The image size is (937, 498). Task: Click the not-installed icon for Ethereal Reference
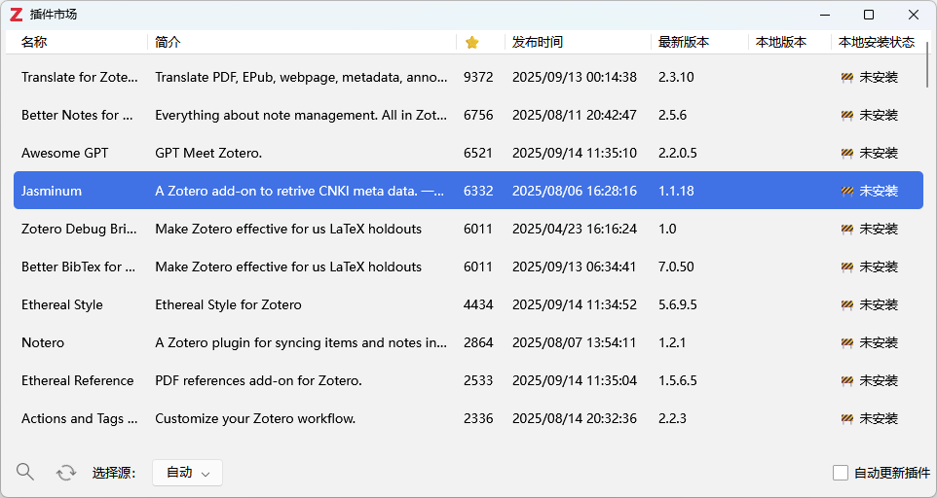click(x=846, y=380)
